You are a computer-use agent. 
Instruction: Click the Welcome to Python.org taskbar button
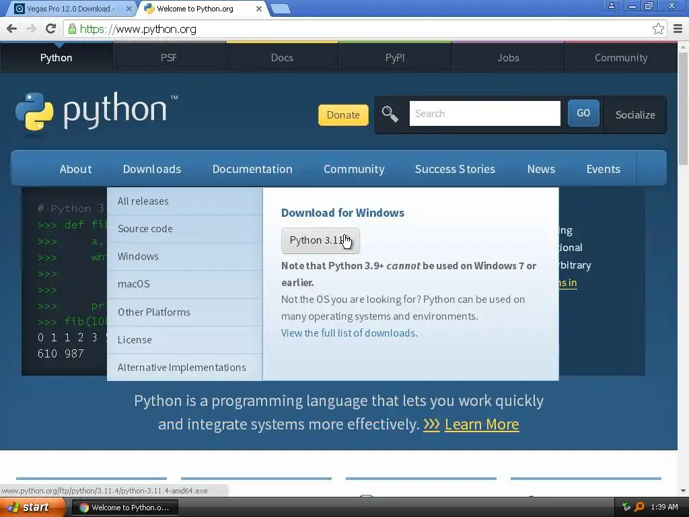124,508
